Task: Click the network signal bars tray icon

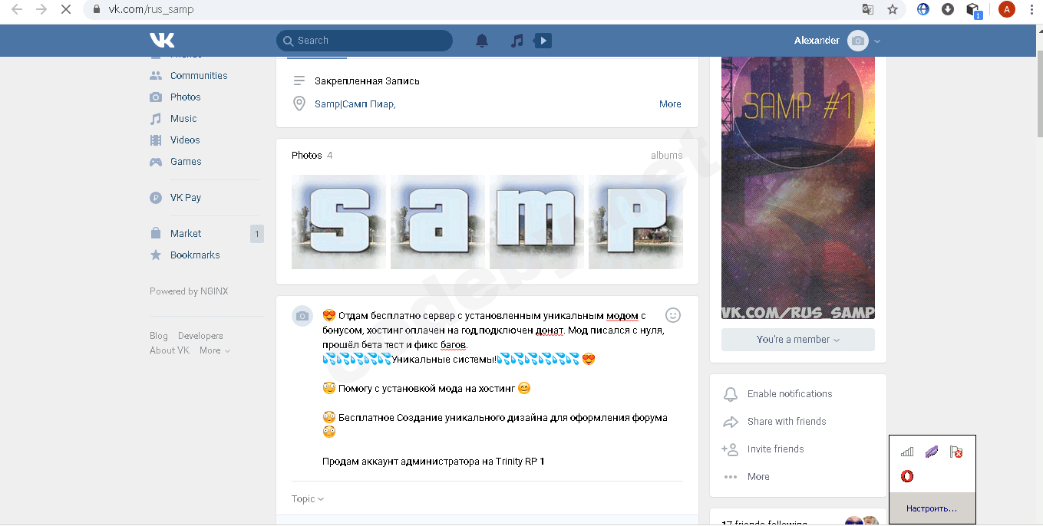Action: click(x=907, y=452)
